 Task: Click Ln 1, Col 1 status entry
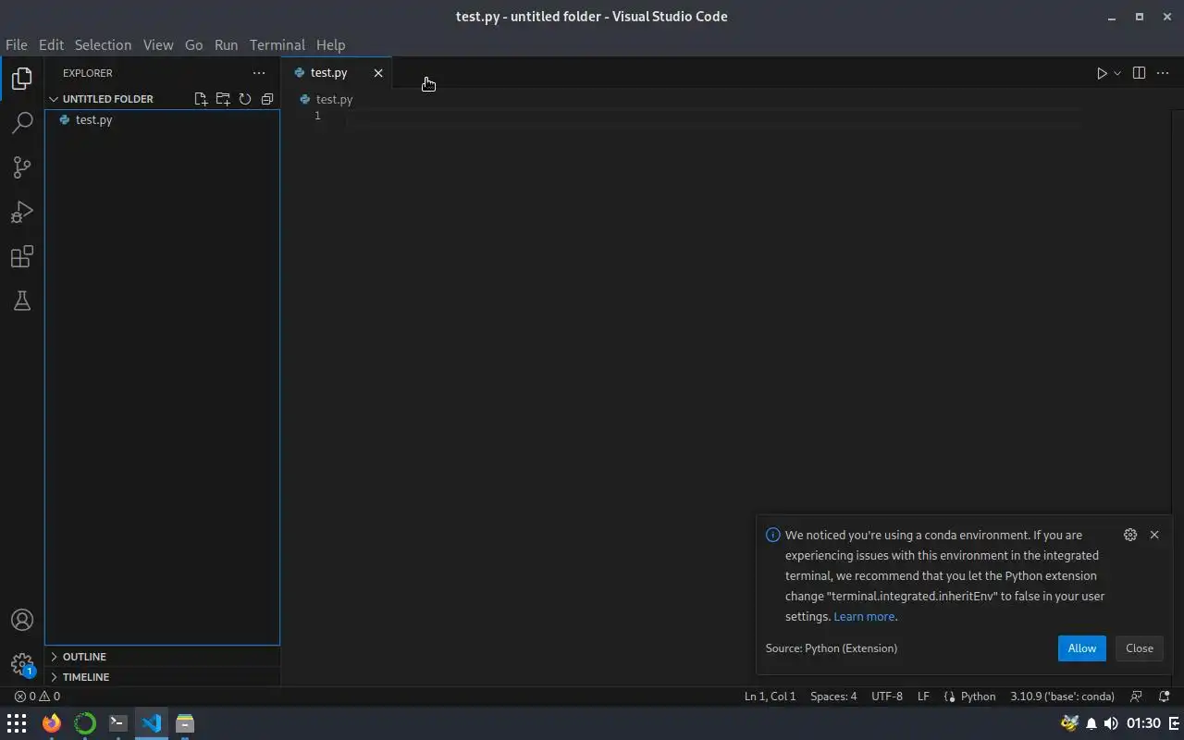[770, 697]
